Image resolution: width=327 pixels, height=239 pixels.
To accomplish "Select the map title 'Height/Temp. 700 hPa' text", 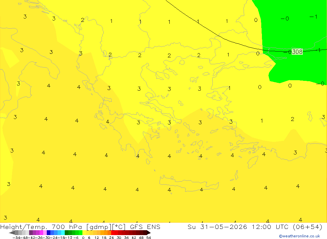I will click(41, 227).
